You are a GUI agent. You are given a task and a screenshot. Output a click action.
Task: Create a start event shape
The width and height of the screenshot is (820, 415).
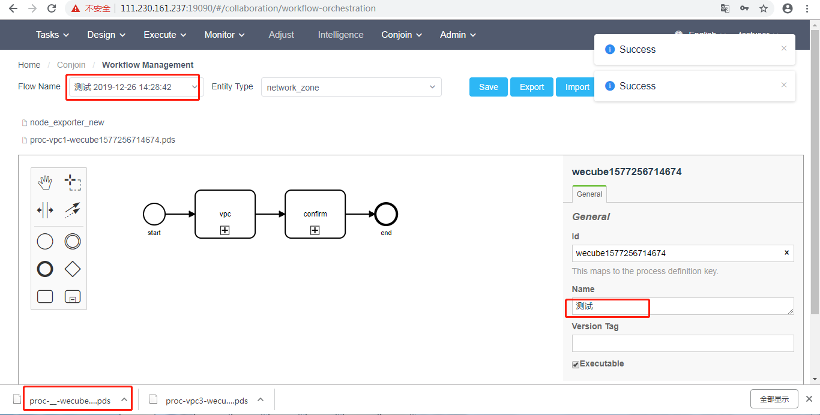point(45,241)
